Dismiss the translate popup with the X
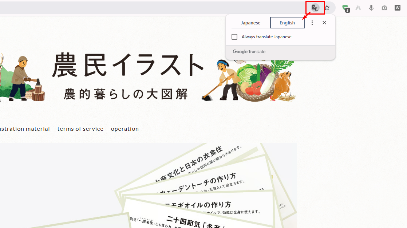 coord(324,22)
